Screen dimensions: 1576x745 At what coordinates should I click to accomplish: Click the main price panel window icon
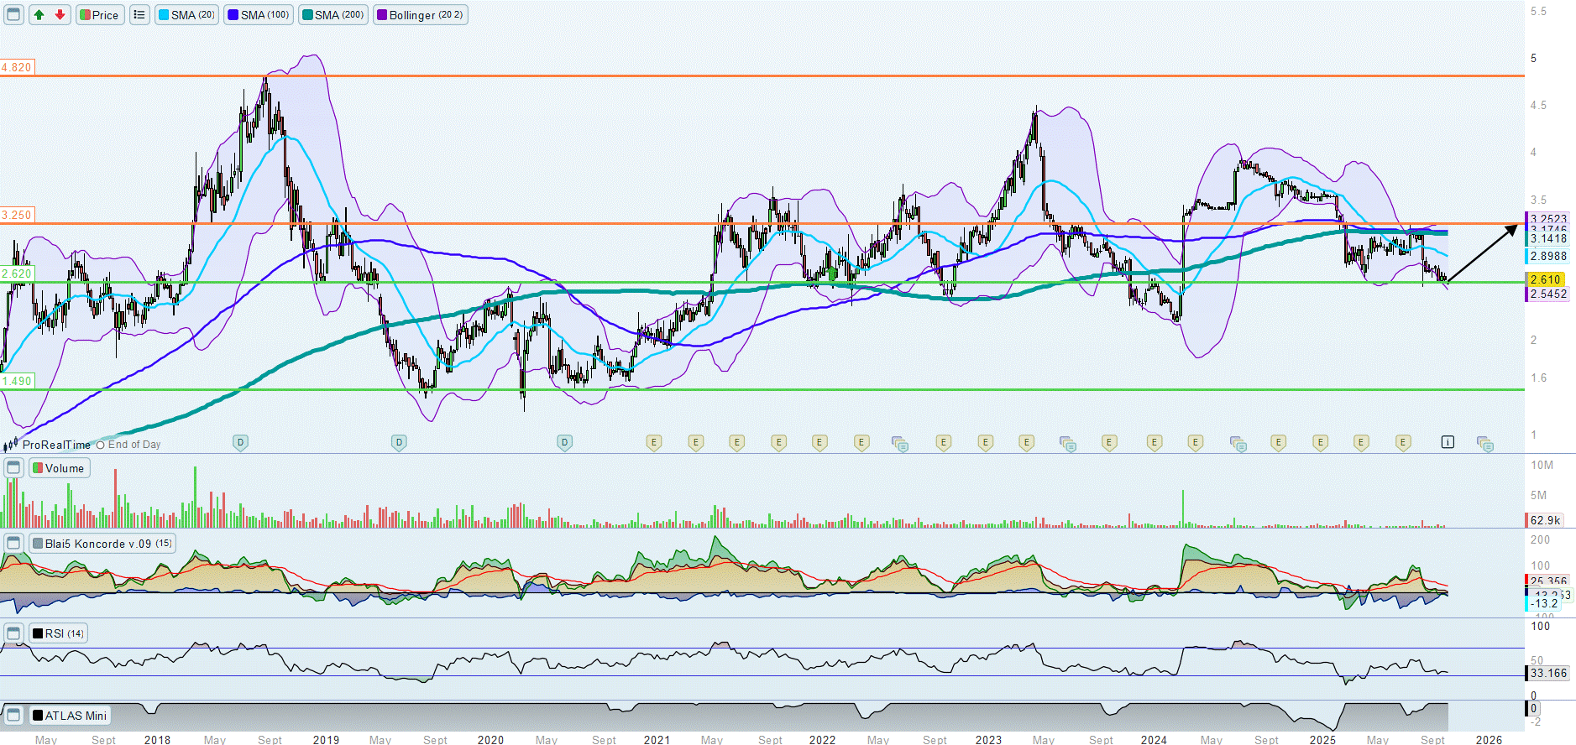(13, 15)
